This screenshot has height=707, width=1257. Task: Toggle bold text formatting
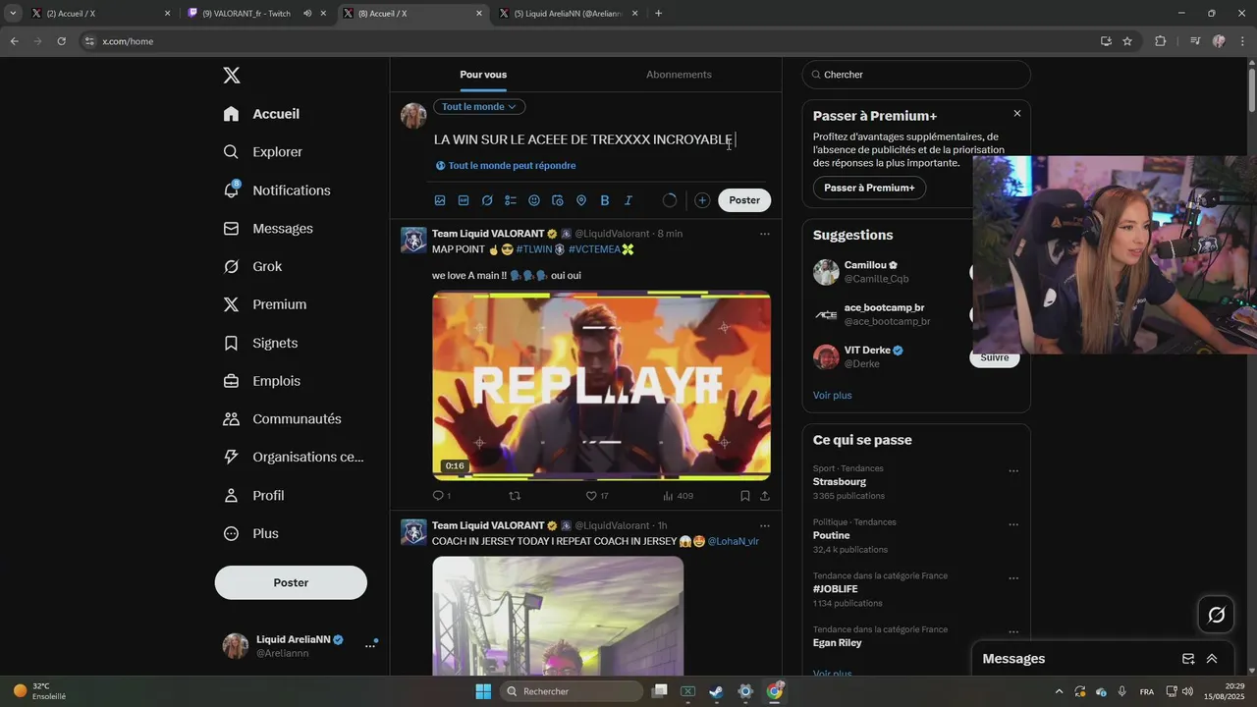click(605, 200)
